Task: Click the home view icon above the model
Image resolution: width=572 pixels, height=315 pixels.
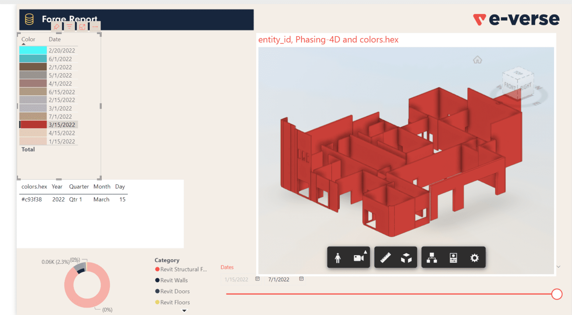Action: (x=478, y=60)
